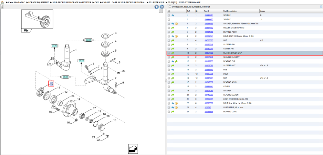This screenshot has height=155, width=323.
Task: Toggle 'Отобразить только выбранные метки' checkbox
Action: coord(170,7)
